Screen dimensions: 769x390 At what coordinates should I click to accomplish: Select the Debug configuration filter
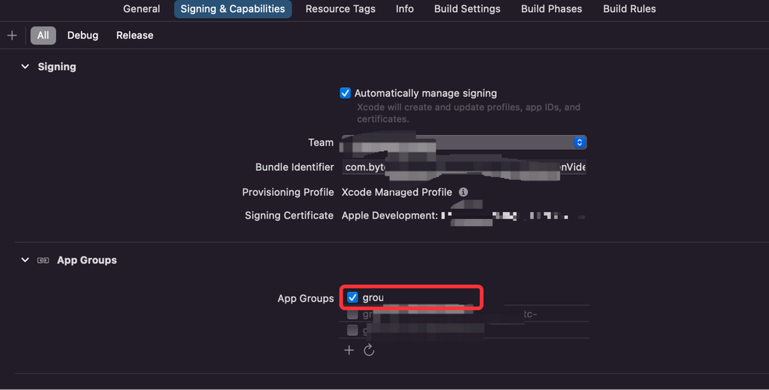coord(83,35)
